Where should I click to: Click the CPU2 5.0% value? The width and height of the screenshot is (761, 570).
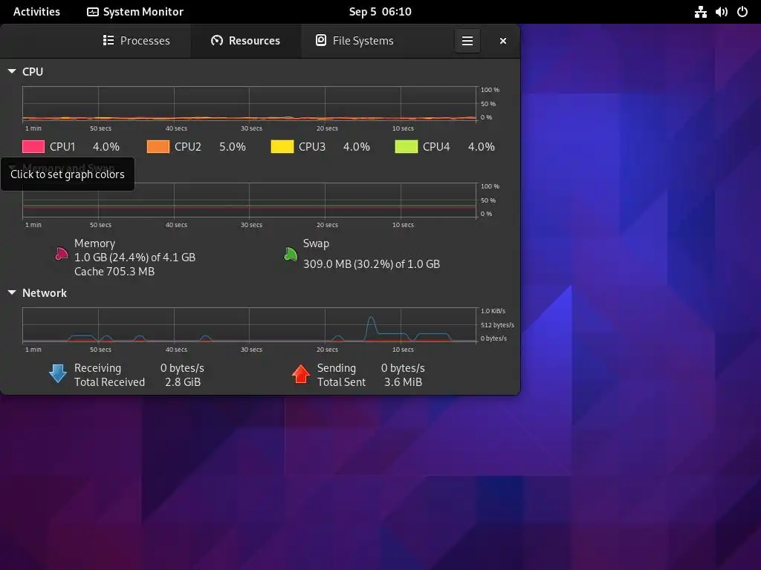(x=233, y=146)
